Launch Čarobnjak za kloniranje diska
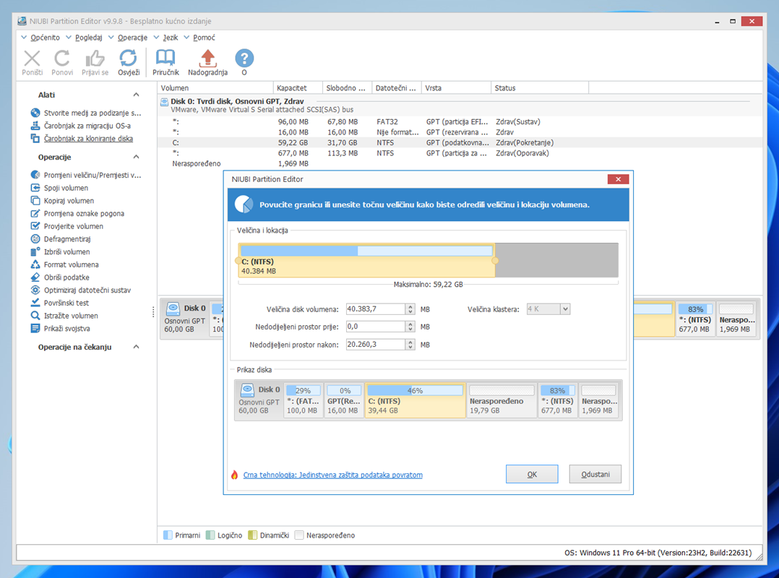The height and width of the screenshot is (578, 779). click(x=87, y=139)
